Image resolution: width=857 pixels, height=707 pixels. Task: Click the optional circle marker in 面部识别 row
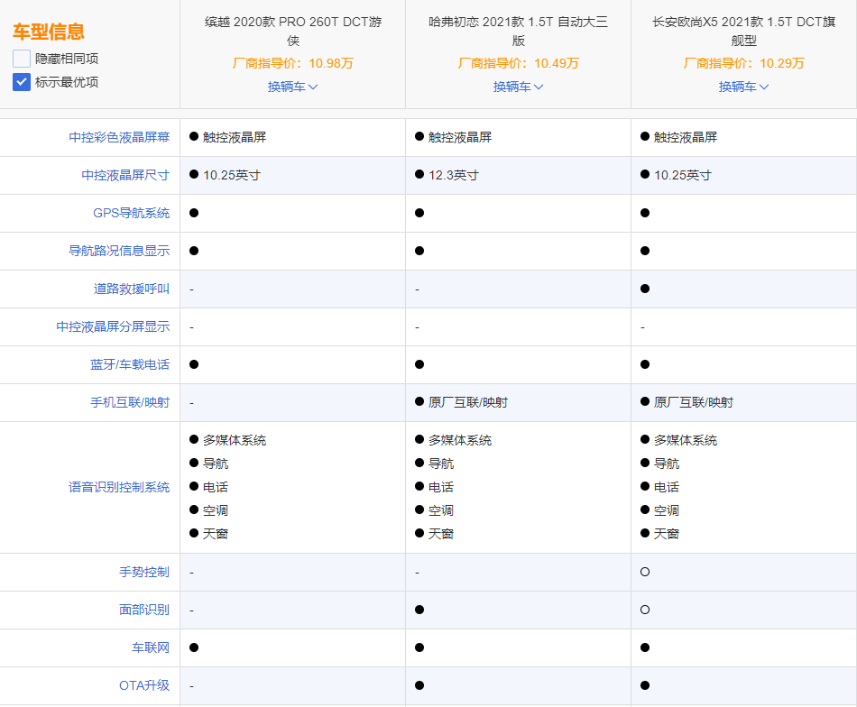645,610
